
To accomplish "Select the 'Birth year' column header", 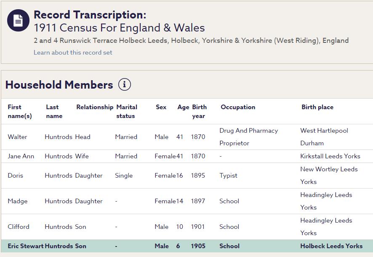I will pos(199,111).
